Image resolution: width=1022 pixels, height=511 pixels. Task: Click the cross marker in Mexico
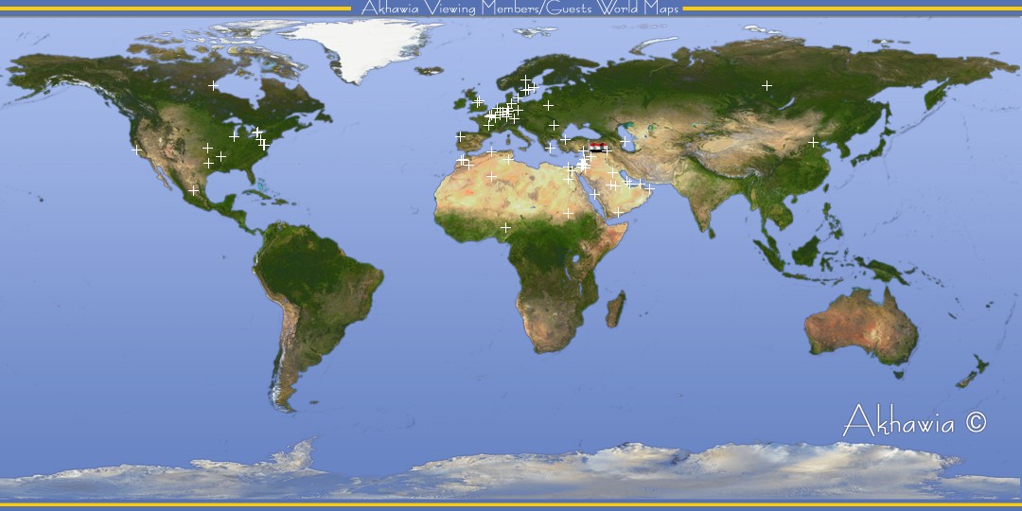point(194,190)
